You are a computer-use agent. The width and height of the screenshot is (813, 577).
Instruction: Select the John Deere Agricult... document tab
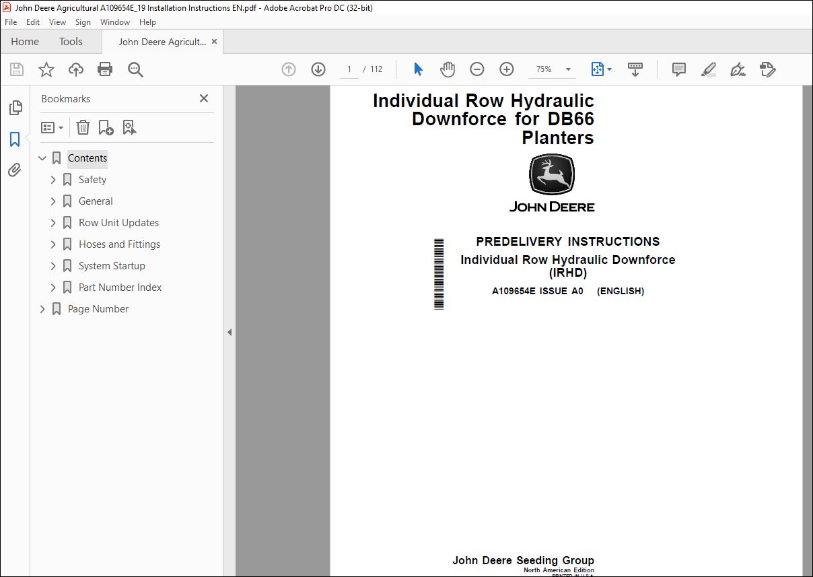click(162, 42)
